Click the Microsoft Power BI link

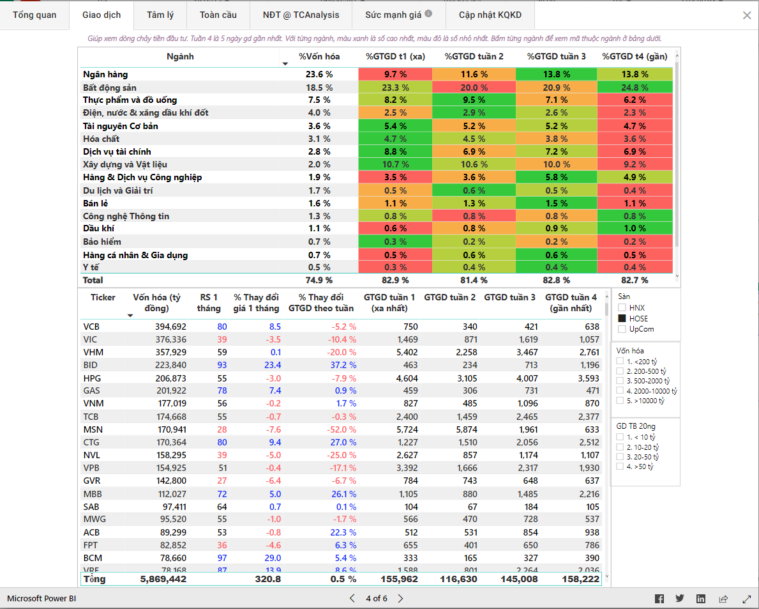tap(41, 599)
